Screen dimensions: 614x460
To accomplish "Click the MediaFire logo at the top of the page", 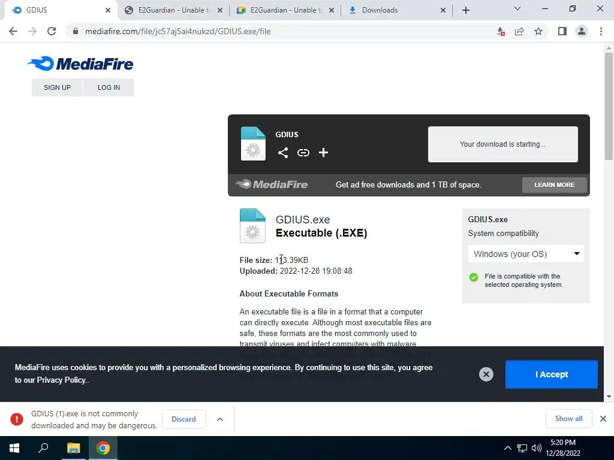I will (x=80, y=63).
